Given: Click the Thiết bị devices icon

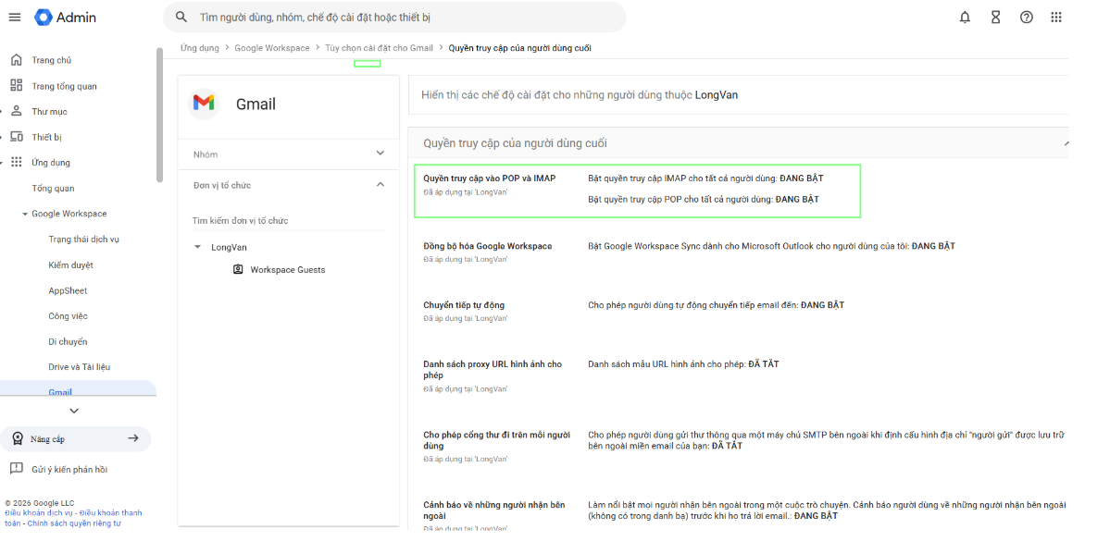Looking at the screenshot, I should pos(17,137).
